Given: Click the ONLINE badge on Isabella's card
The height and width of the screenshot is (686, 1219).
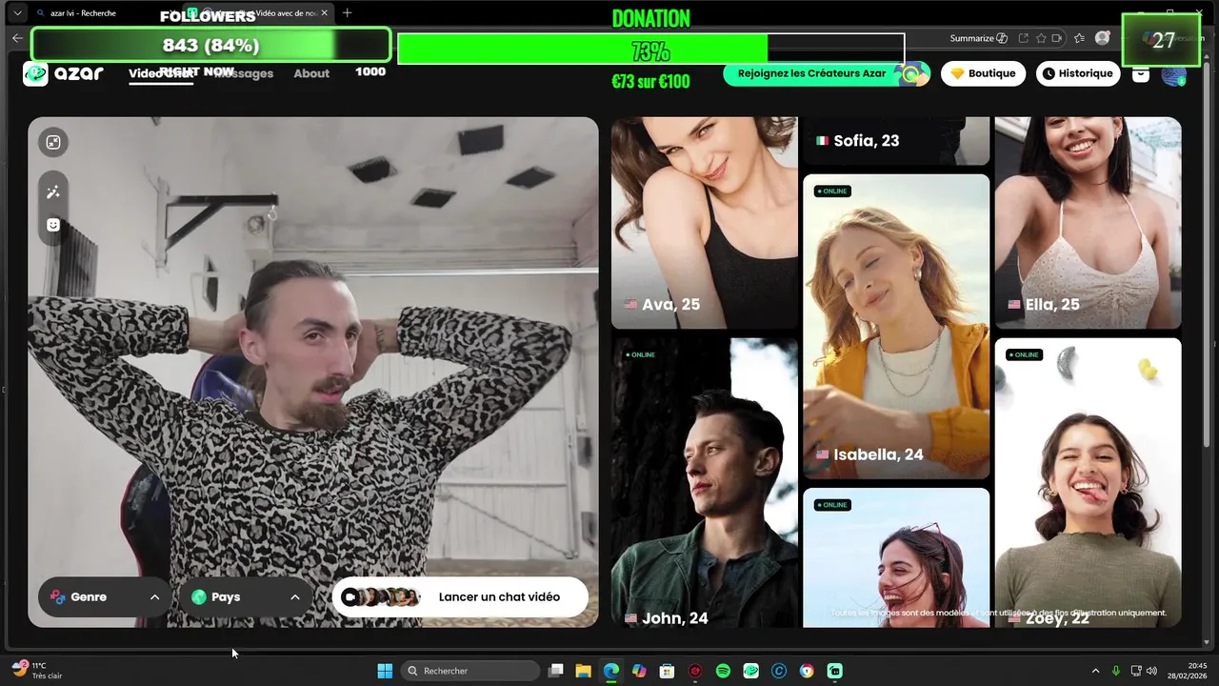Looking at the screenshot, I should [832, 192].
